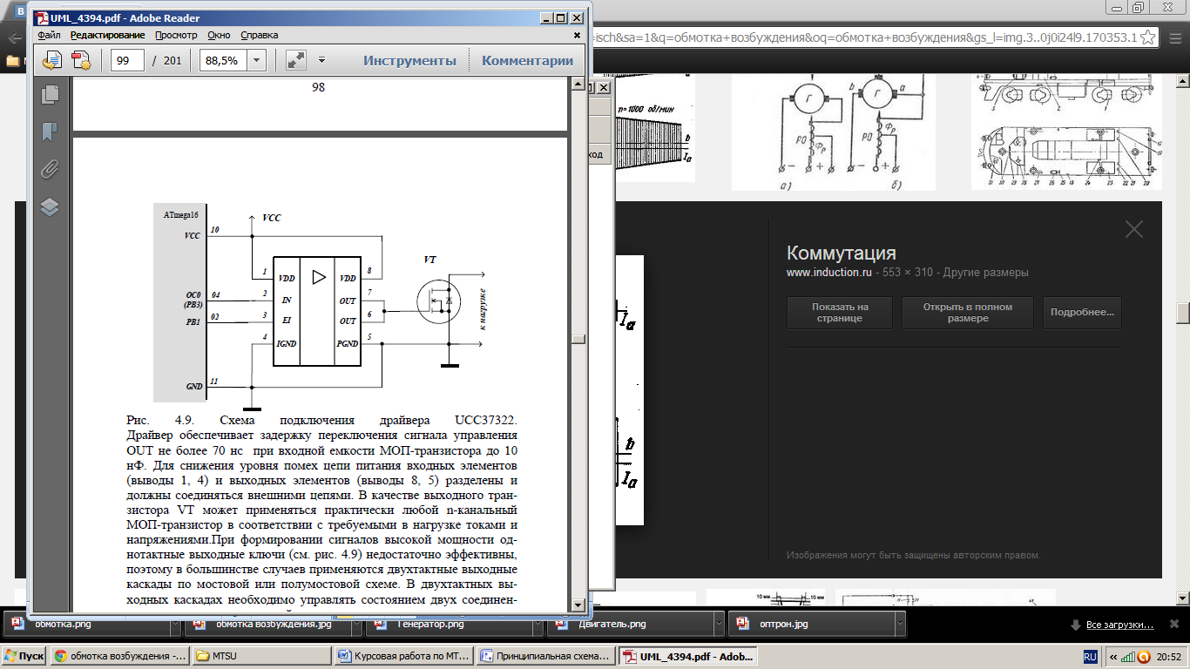
Task: Click the Показать на странице button
Action: (840, 313)
